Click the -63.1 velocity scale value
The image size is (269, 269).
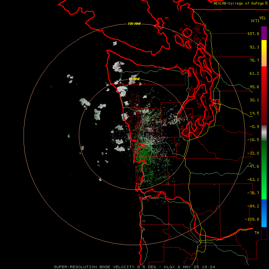pos(253,180)
